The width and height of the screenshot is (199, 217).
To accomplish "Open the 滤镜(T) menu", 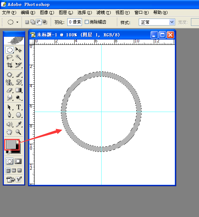I will [x=104, y=13].
